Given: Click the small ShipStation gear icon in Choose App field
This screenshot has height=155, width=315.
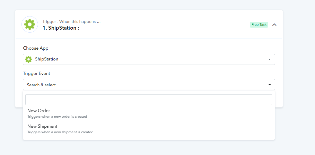Looking at the screenshot, I should tap(29, 59).
